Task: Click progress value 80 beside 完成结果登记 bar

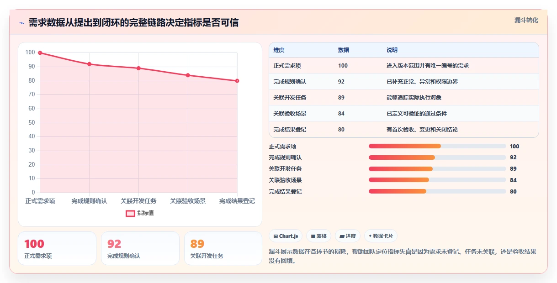Action: (x=513, y=192)
